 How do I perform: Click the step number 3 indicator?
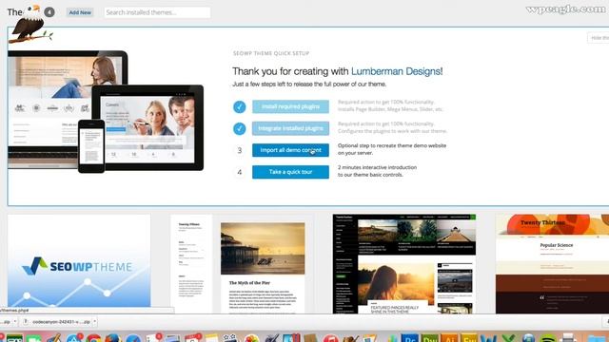(x=239, y=150)
